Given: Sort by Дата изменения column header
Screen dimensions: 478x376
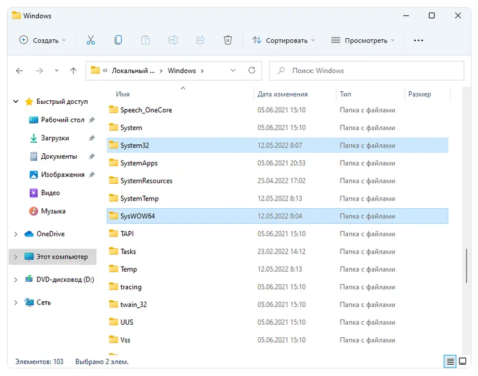Looking at the screenshot, I should (x=283, y=94).
